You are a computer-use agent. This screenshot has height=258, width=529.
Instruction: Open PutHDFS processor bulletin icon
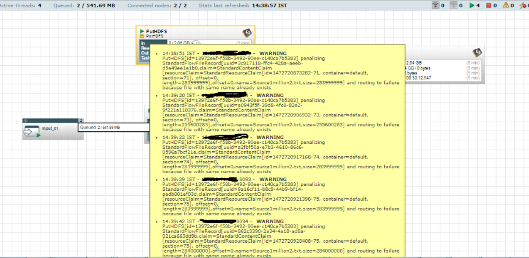pyautogui.click(x=247, y=32)
